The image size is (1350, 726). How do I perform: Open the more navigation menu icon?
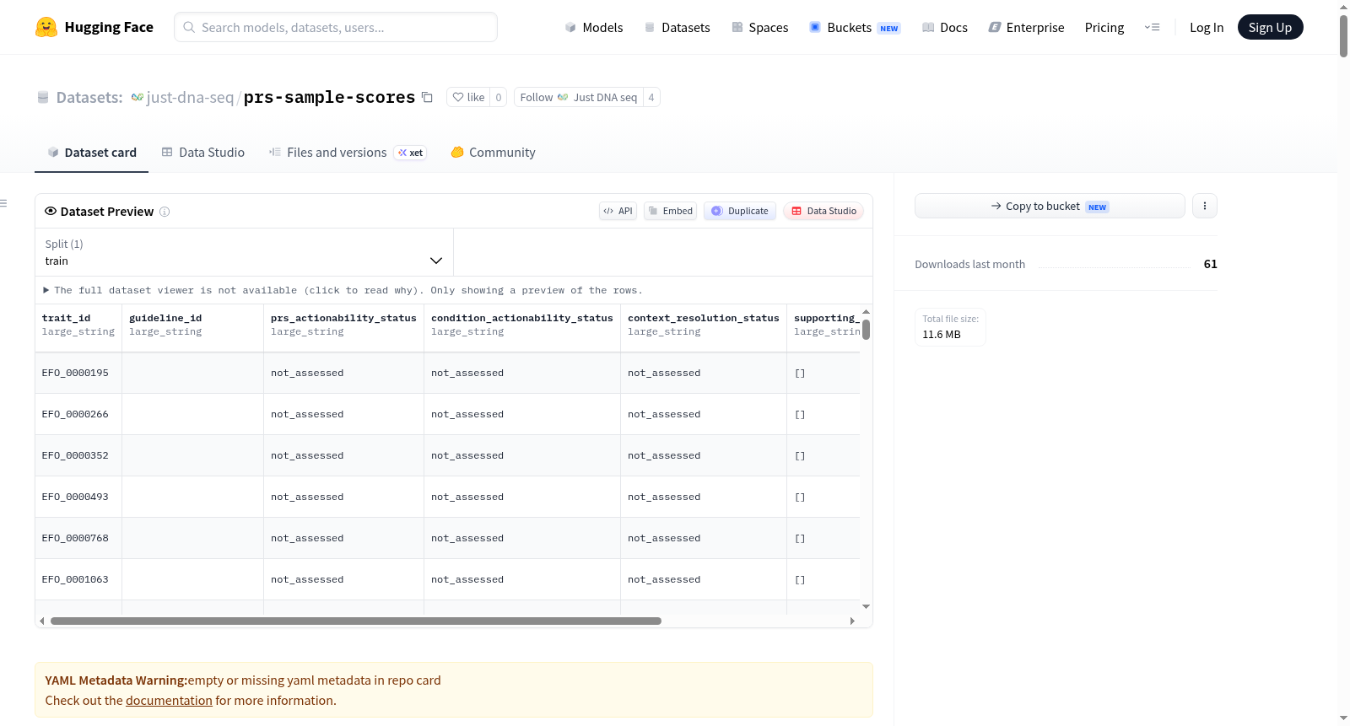point(1152,27)
